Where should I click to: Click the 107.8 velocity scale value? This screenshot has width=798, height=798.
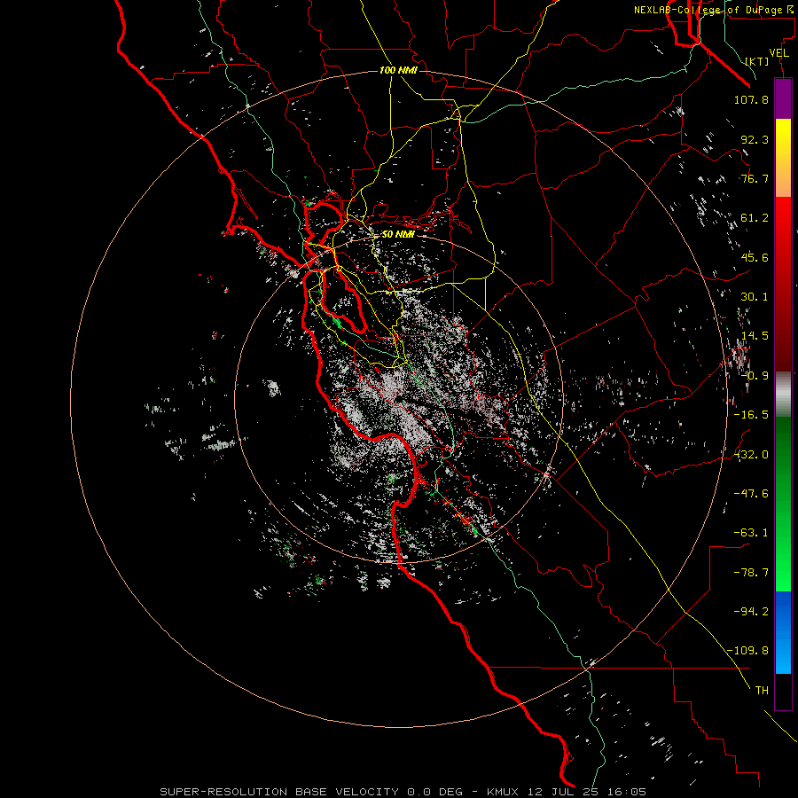click(x=751, y=99)
